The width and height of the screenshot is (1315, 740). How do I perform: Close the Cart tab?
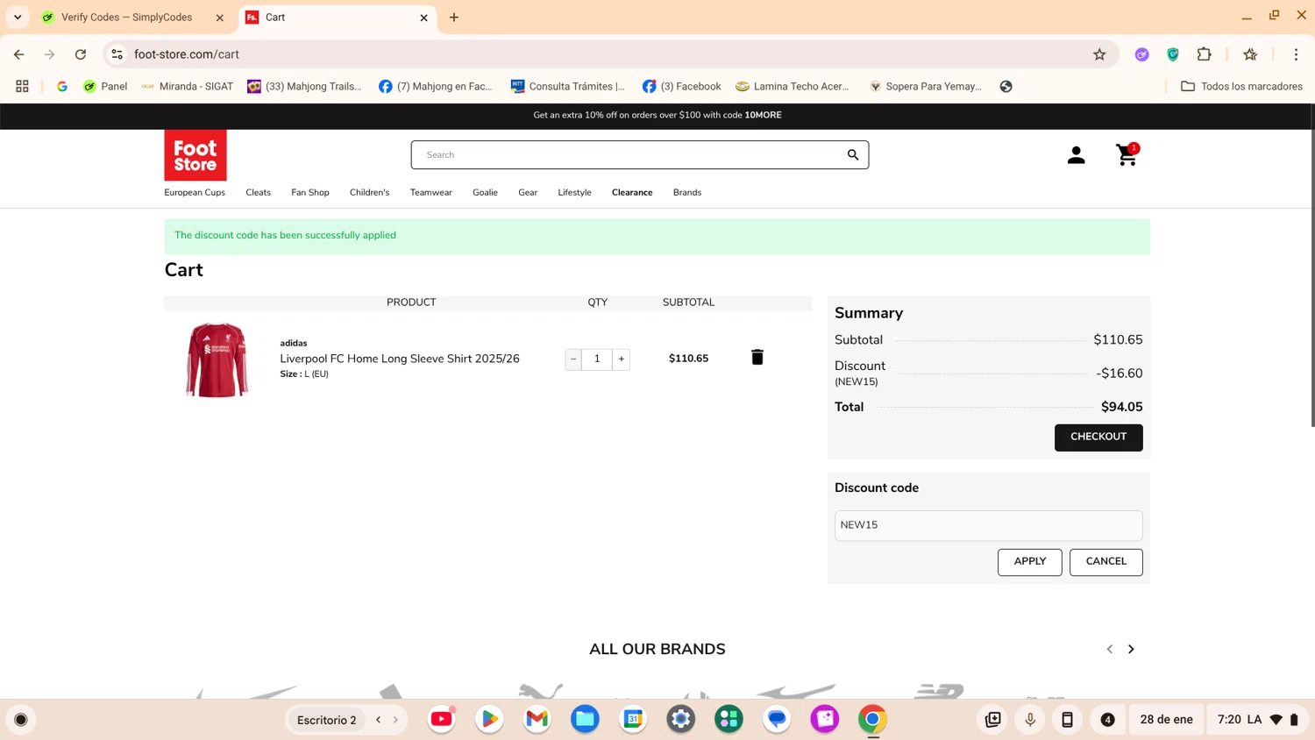pyautogui.click(x=423, y=18)
